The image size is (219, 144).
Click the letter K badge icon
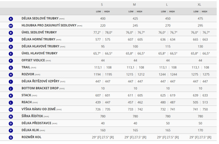pyautogui.click(x=11, y=96)
